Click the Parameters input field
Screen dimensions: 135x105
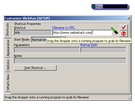(x=47, y=50)
